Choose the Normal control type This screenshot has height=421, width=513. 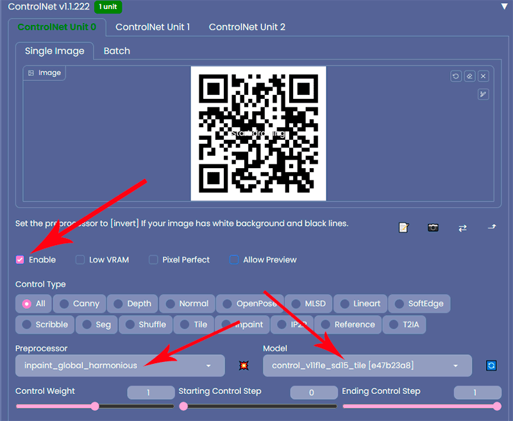click(187, 304)
